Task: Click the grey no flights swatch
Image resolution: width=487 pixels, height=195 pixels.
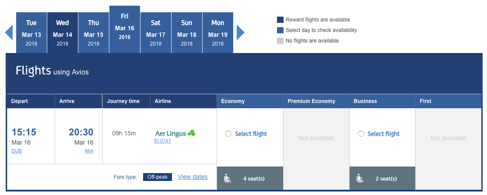Action: tap(280, 41)
